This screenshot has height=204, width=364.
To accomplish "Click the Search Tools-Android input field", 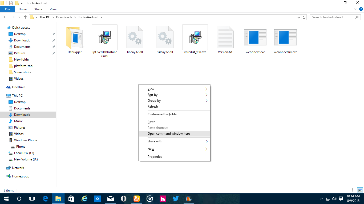I will tap(333, 17).
